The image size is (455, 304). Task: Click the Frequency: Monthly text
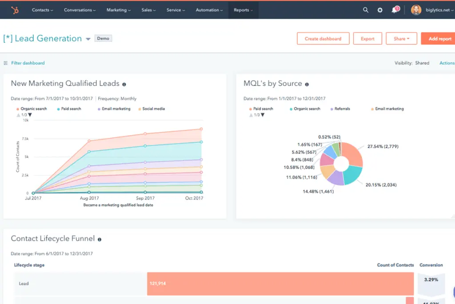(117, 98)
